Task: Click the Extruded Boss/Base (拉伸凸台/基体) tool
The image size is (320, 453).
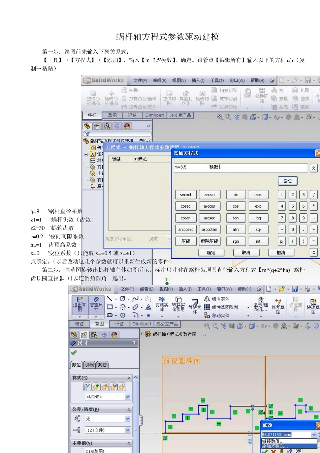Action: [93, 98]
